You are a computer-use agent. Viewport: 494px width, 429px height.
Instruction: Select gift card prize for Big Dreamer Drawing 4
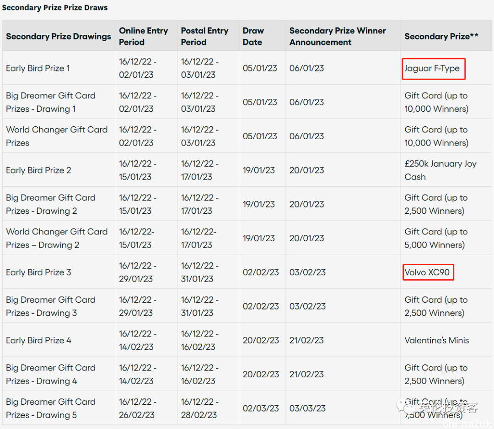pos(436,375)
